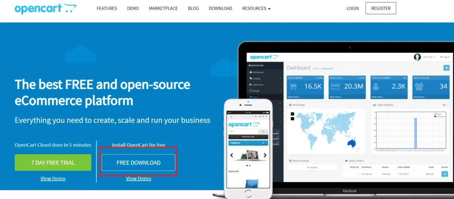The width and height of the screenshot is (454, 199).
Task: Click the phone home button
Action: tap(248, 194)
